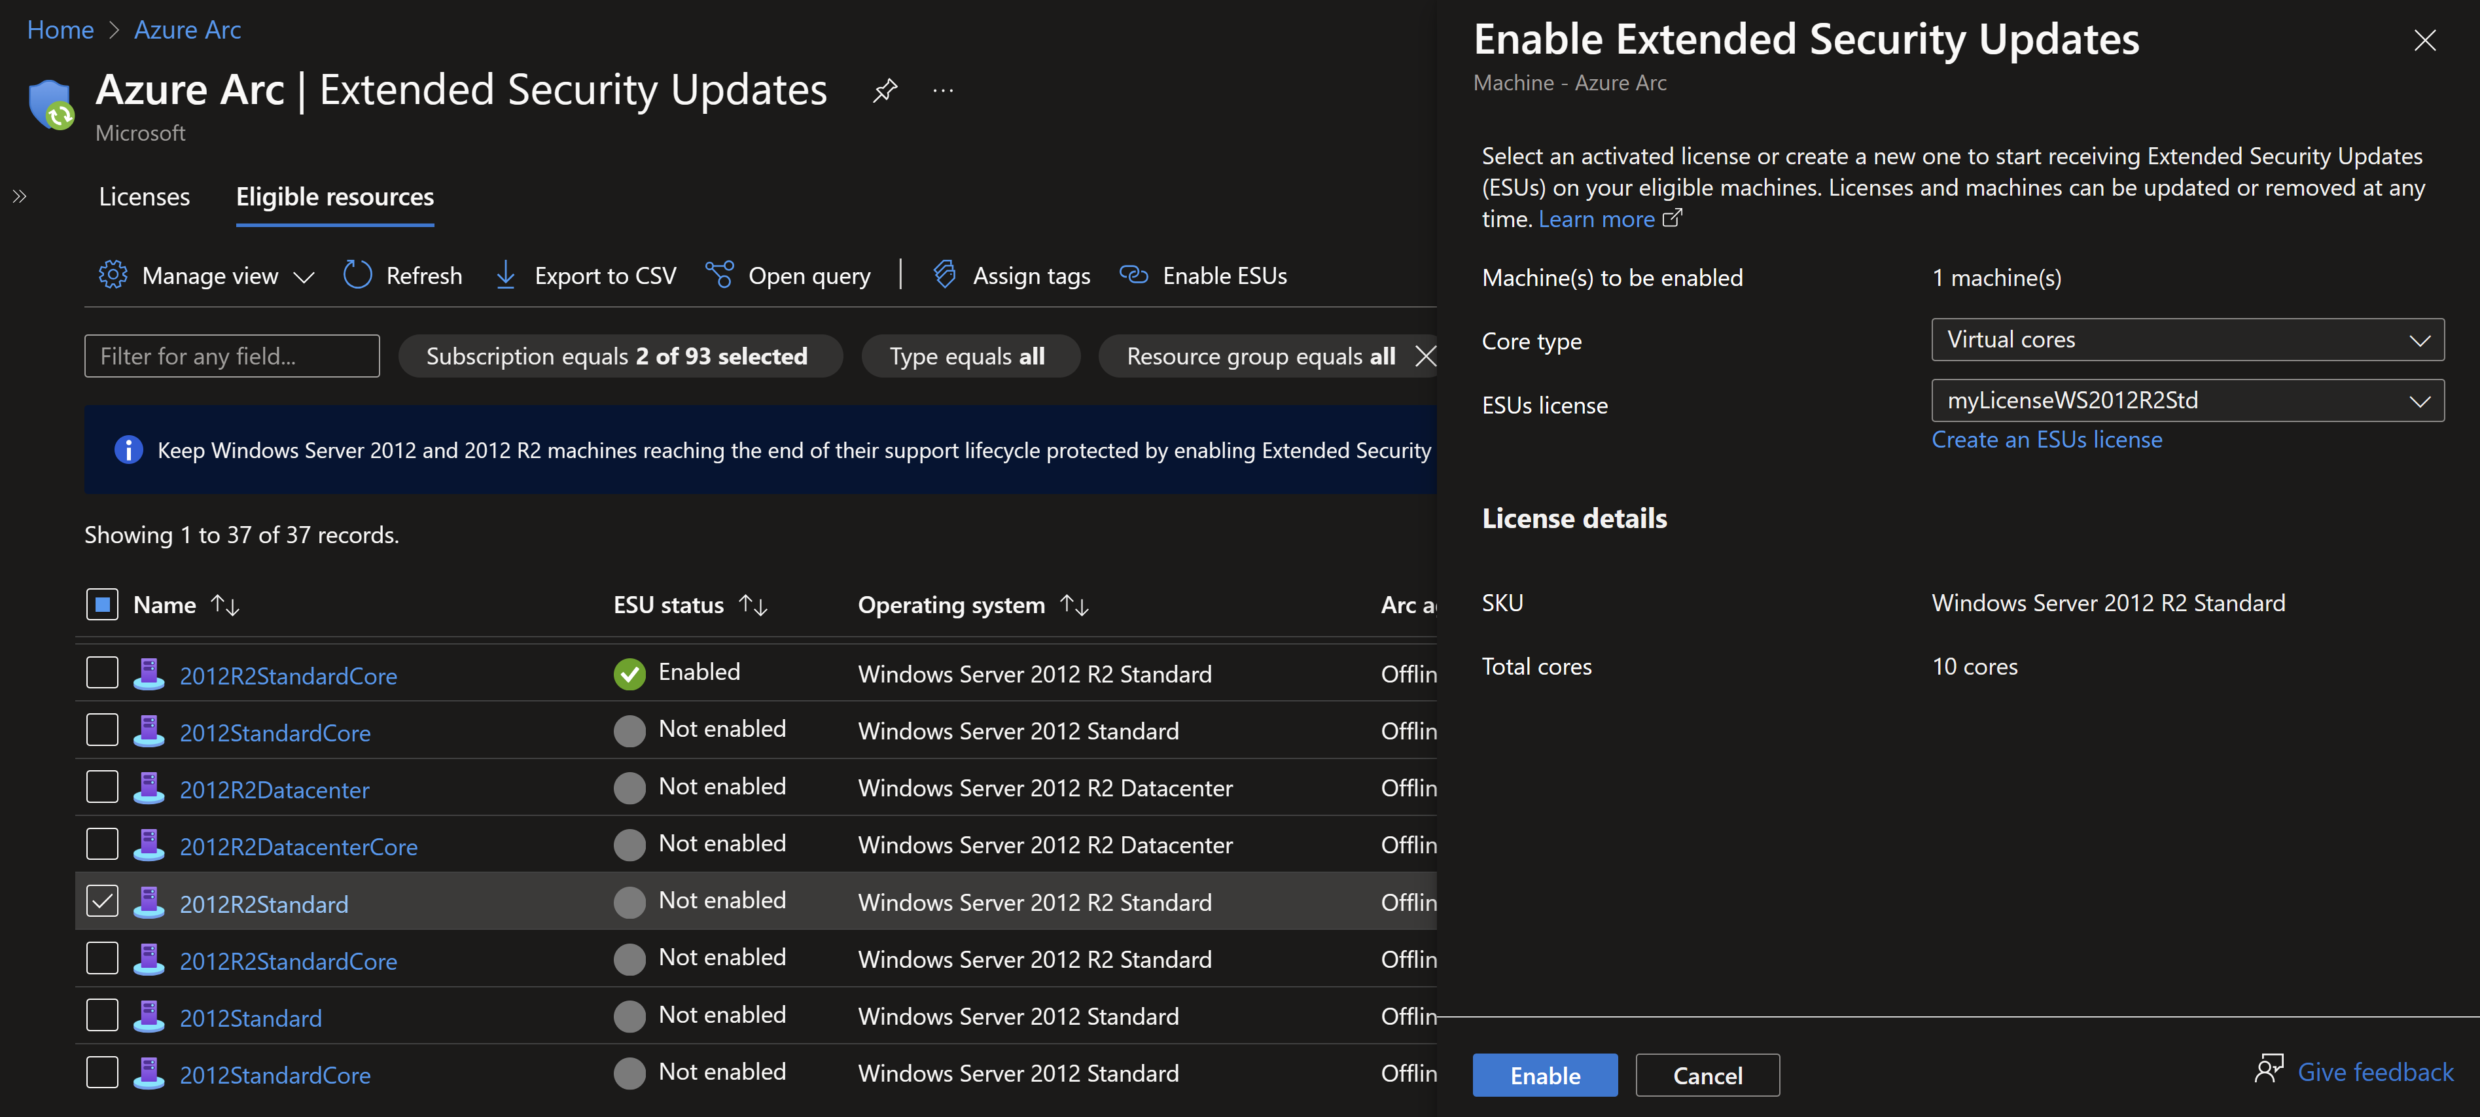Click the Manage view gear icon
The width and height of the screenshot is (2480, 1117).
(114, 275)
